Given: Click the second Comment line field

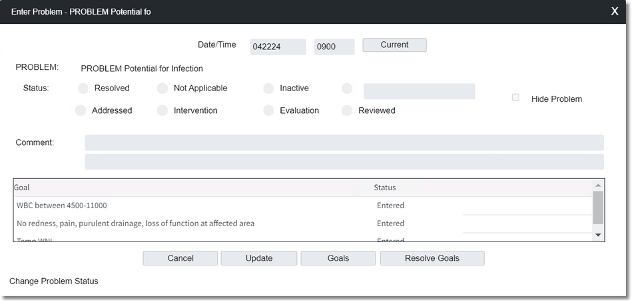Looking at the screenshot, I should [344, 162].
